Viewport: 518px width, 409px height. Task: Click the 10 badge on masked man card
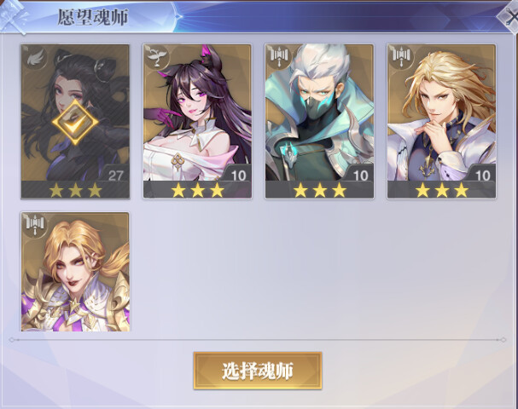(359, 174)
